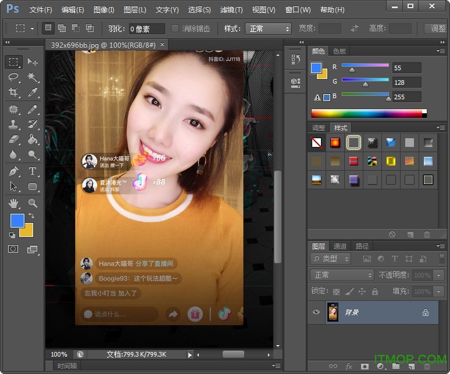The width and height of the screenshot is (450, 374).
Task: Swap foreground and background colors
Action: click(31, 215)
